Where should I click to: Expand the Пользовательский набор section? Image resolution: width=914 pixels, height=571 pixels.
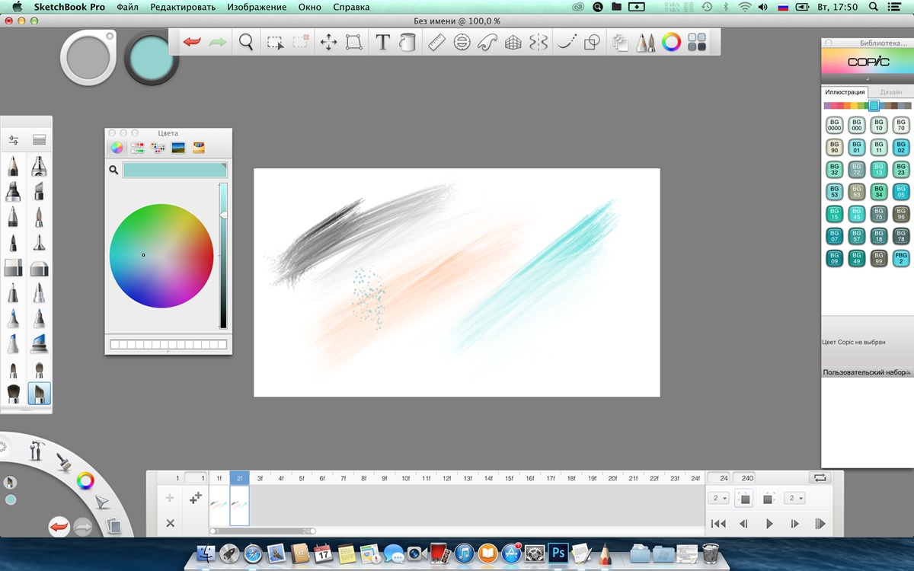(x=867, y=372)
